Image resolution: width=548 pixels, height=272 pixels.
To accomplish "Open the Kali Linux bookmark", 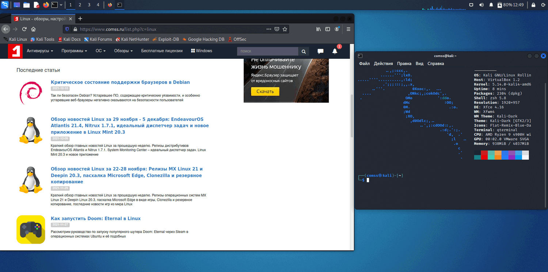I will coord(15,39).
